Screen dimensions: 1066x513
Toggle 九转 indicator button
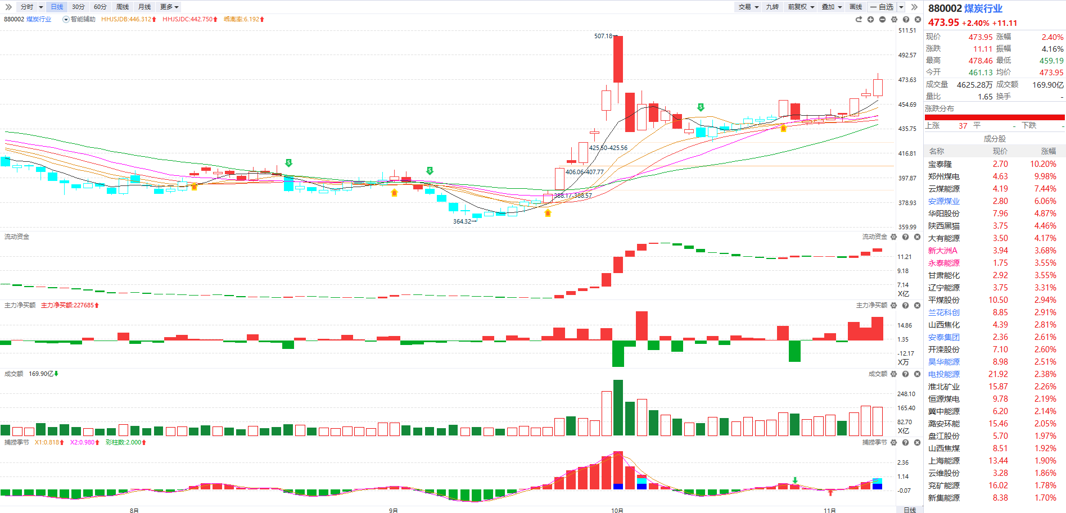coord(772,7)
